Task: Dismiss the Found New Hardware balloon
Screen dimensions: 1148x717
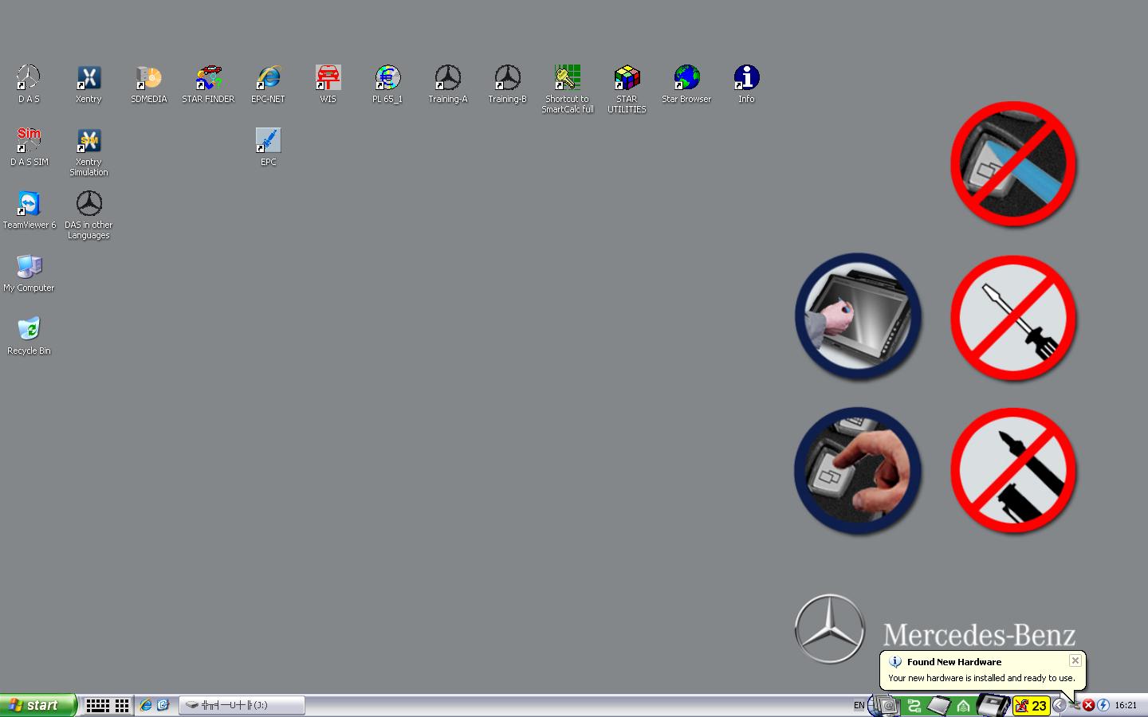Action: tap(1075, 660)
